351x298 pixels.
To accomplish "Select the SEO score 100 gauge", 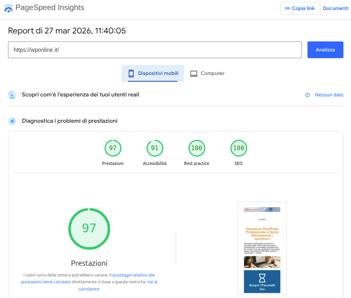I will (x=238, y=149).
